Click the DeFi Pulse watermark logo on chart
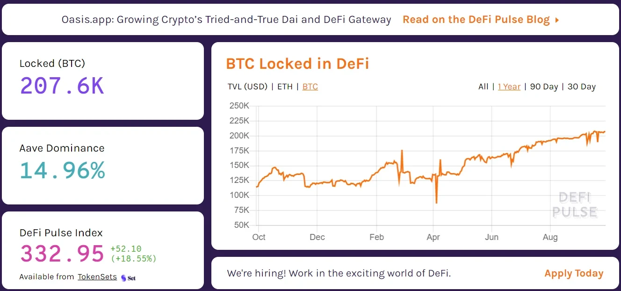Screen dimensions: 621x291 575,205
